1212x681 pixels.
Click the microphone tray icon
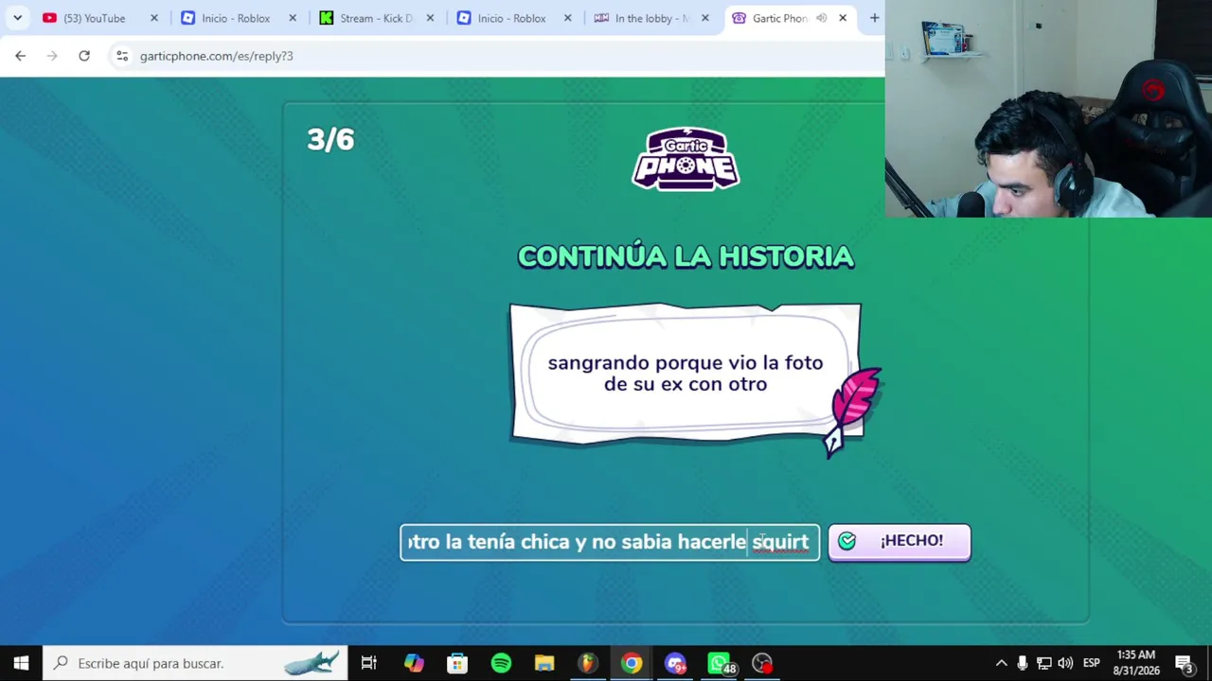pyautogui.click(x=1023, y=663)
